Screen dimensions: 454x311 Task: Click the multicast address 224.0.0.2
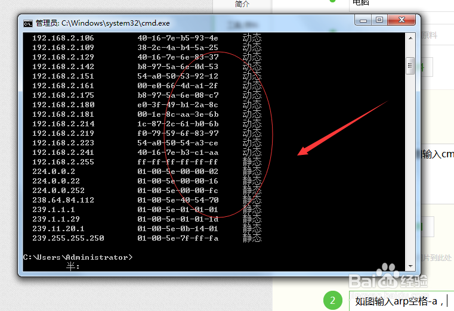click(x=54, y=172)
